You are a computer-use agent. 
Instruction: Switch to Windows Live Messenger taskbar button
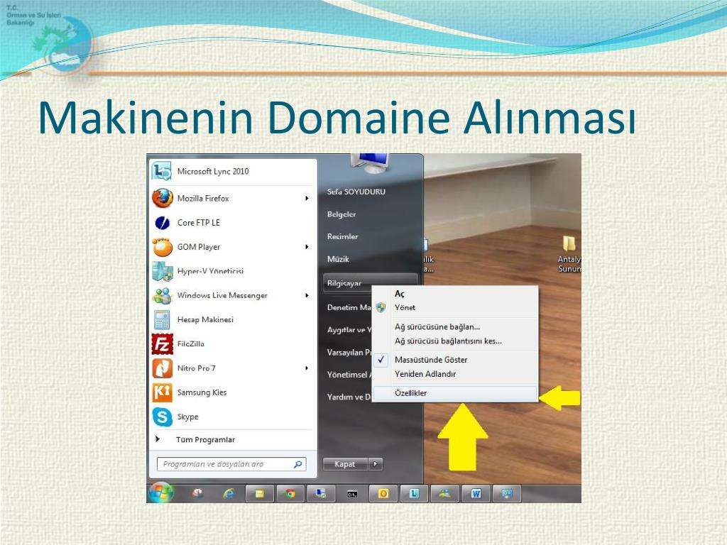[444, 494]
